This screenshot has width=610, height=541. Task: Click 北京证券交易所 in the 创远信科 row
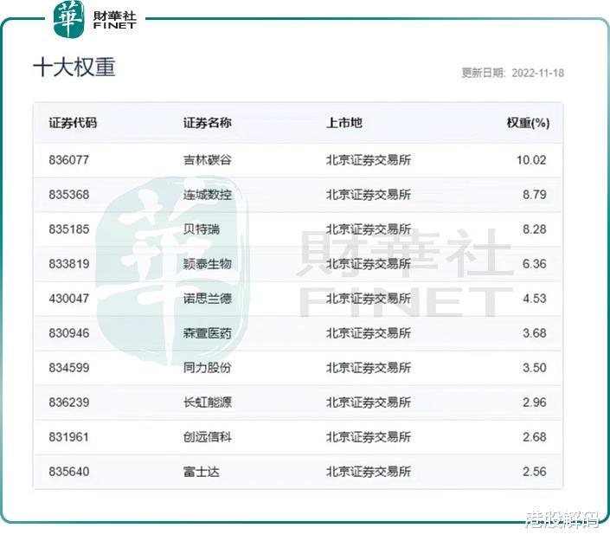pos(369,437)
